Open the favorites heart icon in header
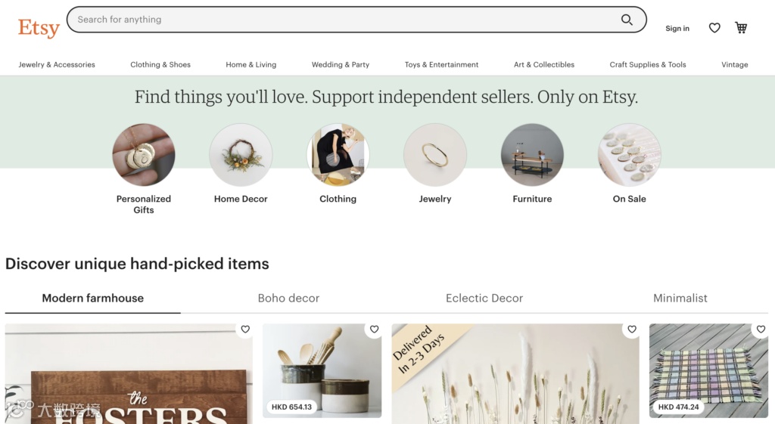The image size is (775, 424). click(714, 28)
